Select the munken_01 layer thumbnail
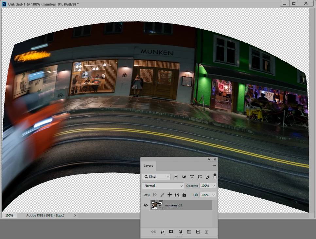The image size is (316, 239). [x=157, y=205]
